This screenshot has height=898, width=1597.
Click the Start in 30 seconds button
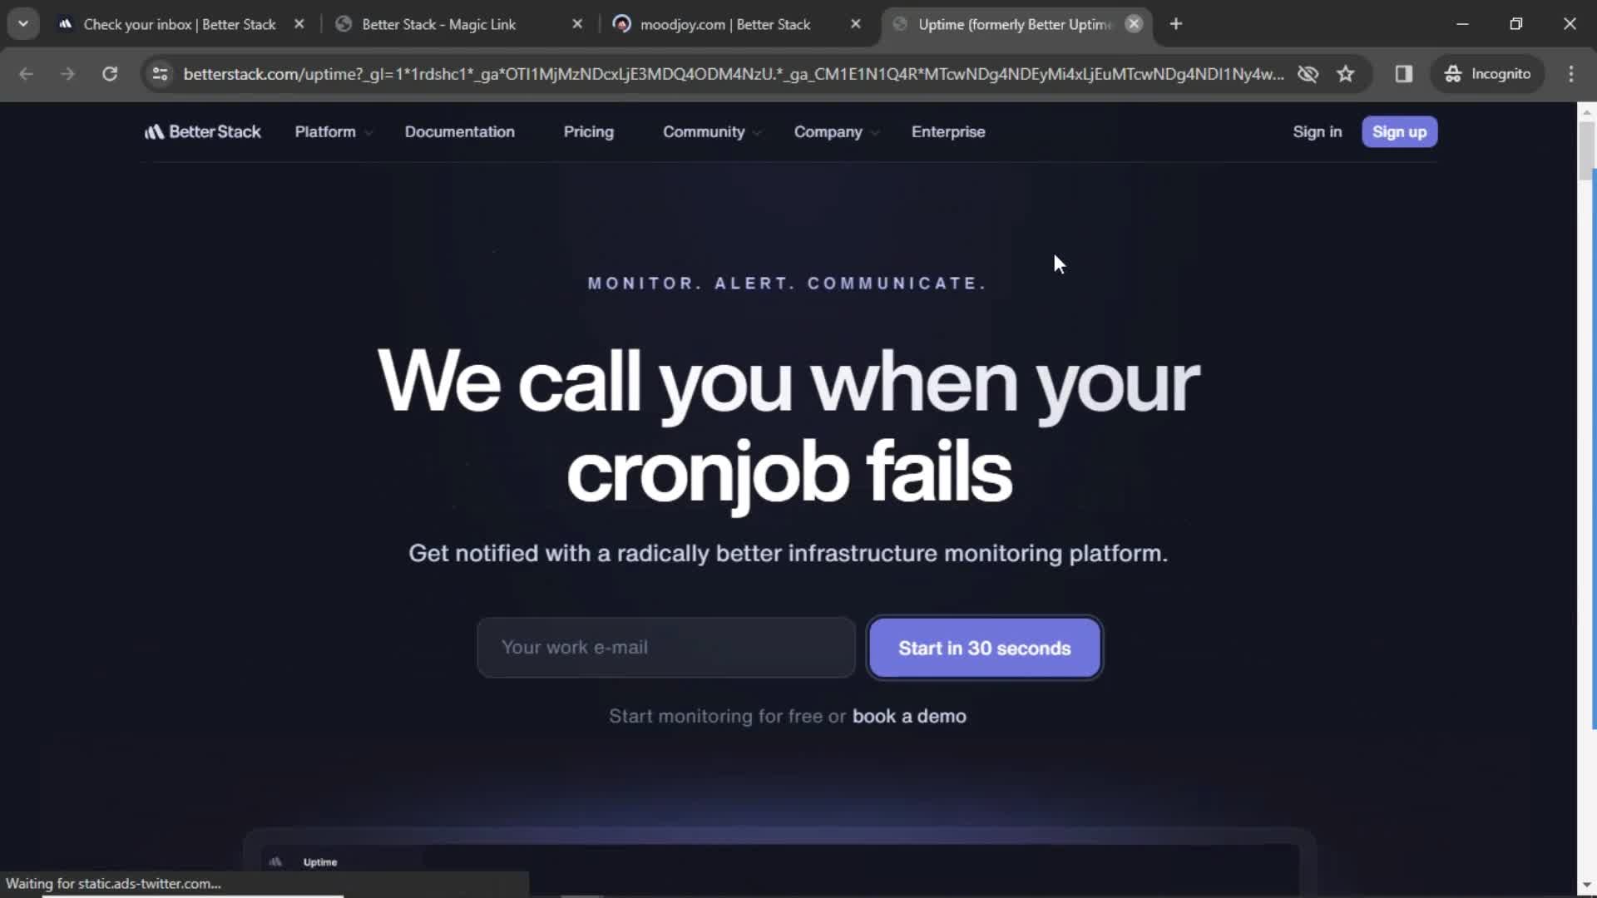tap(985, 648)
